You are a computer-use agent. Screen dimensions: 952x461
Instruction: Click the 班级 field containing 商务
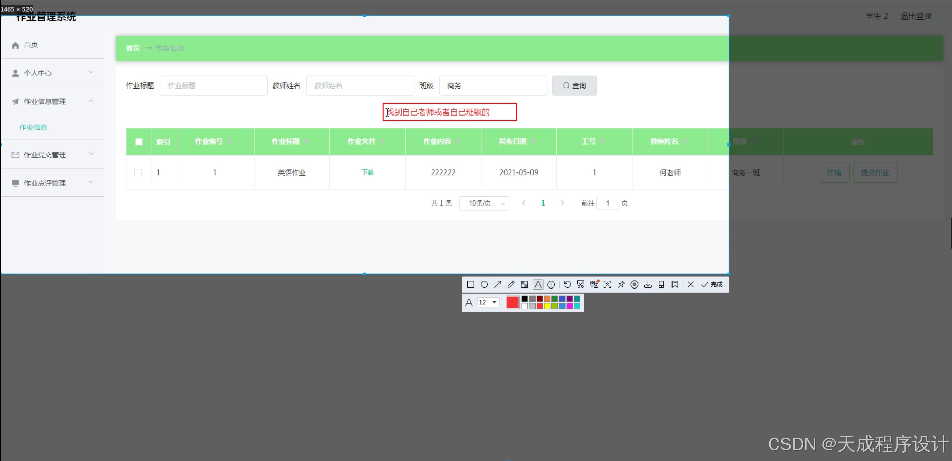(x=493, y=85)
